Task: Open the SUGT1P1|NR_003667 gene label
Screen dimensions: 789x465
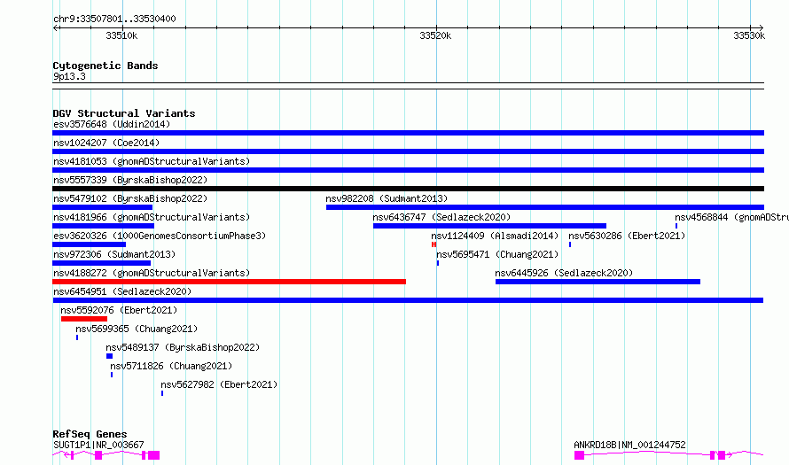Action: (98, 445)
